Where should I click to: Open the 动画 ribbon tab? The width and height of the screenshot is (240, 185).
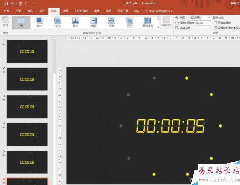(66, 11)
